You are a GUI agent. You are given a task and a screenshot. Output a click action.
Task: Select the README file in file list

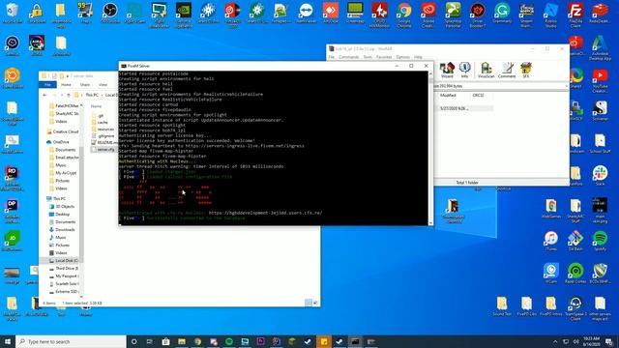tap(104, 142)
